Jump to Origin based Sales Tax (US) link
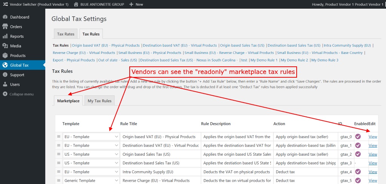 tap(242, 45)
